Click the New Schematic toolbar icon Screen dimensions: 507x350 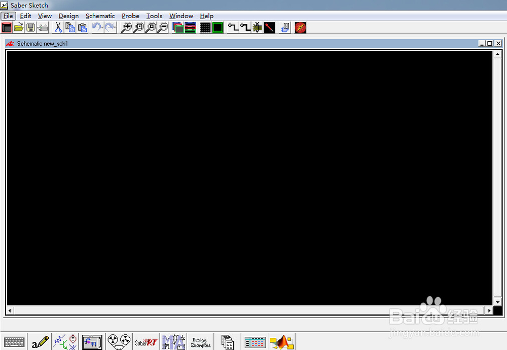point(7,27)
